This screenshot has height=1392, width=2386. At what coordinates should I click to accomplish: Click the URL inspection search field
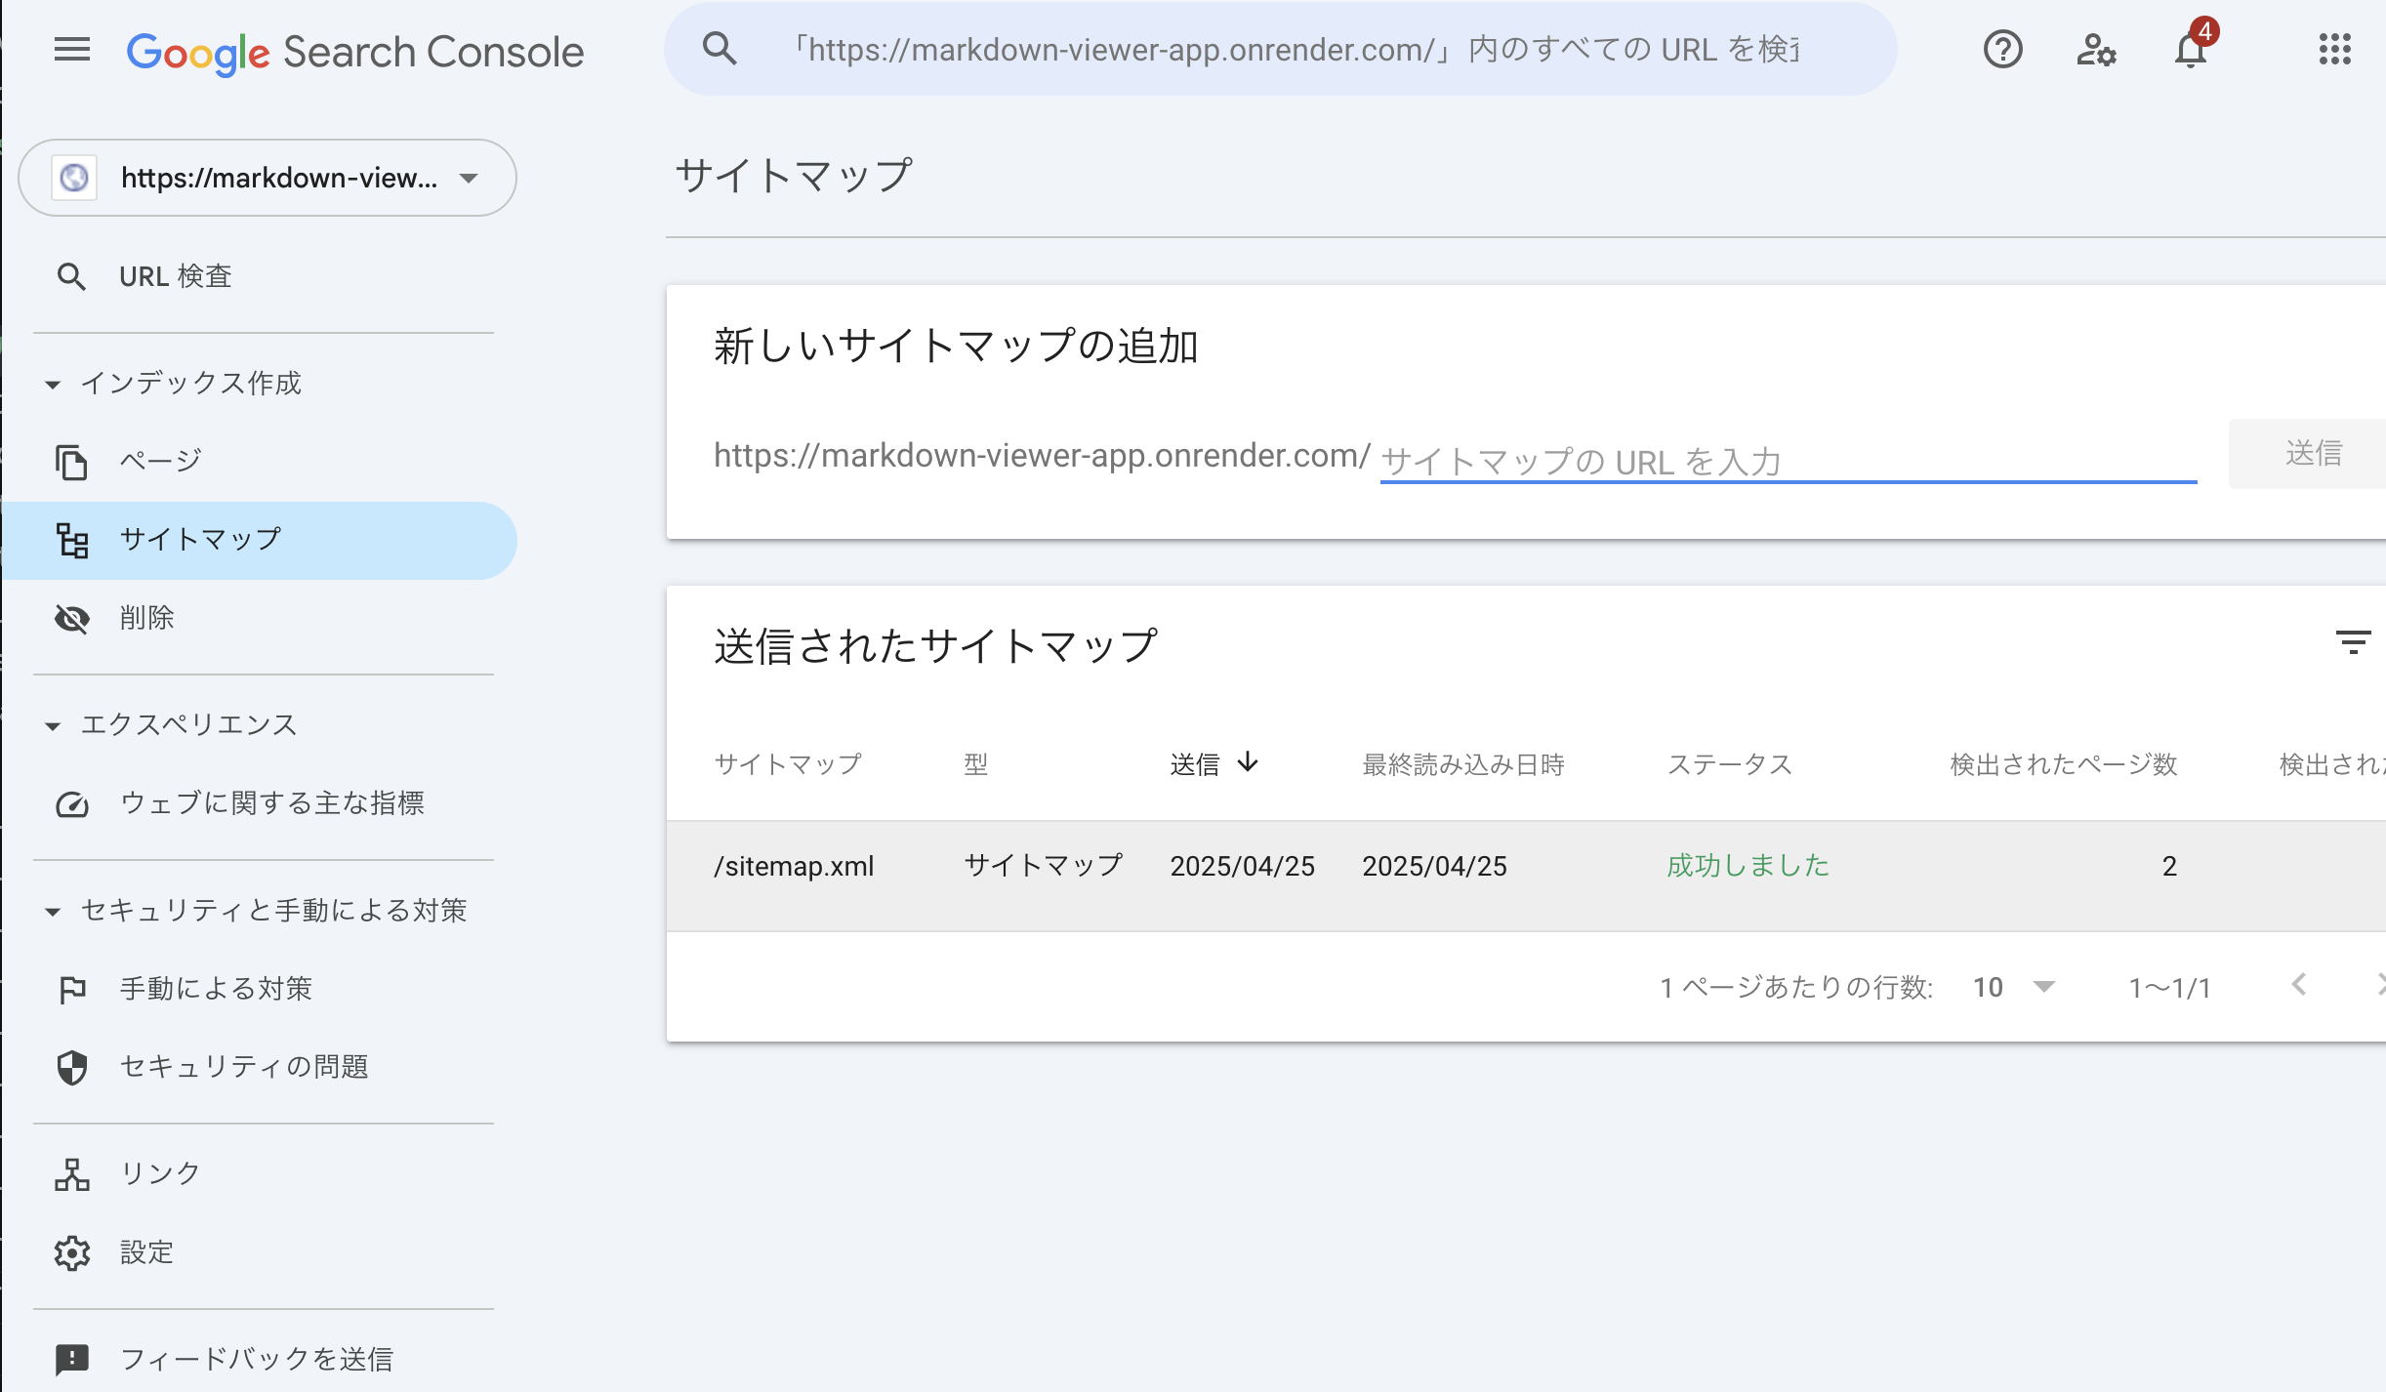coord(1280,49)
